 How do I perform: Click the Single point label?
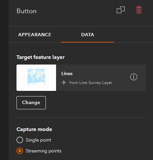tap(38, 140)
